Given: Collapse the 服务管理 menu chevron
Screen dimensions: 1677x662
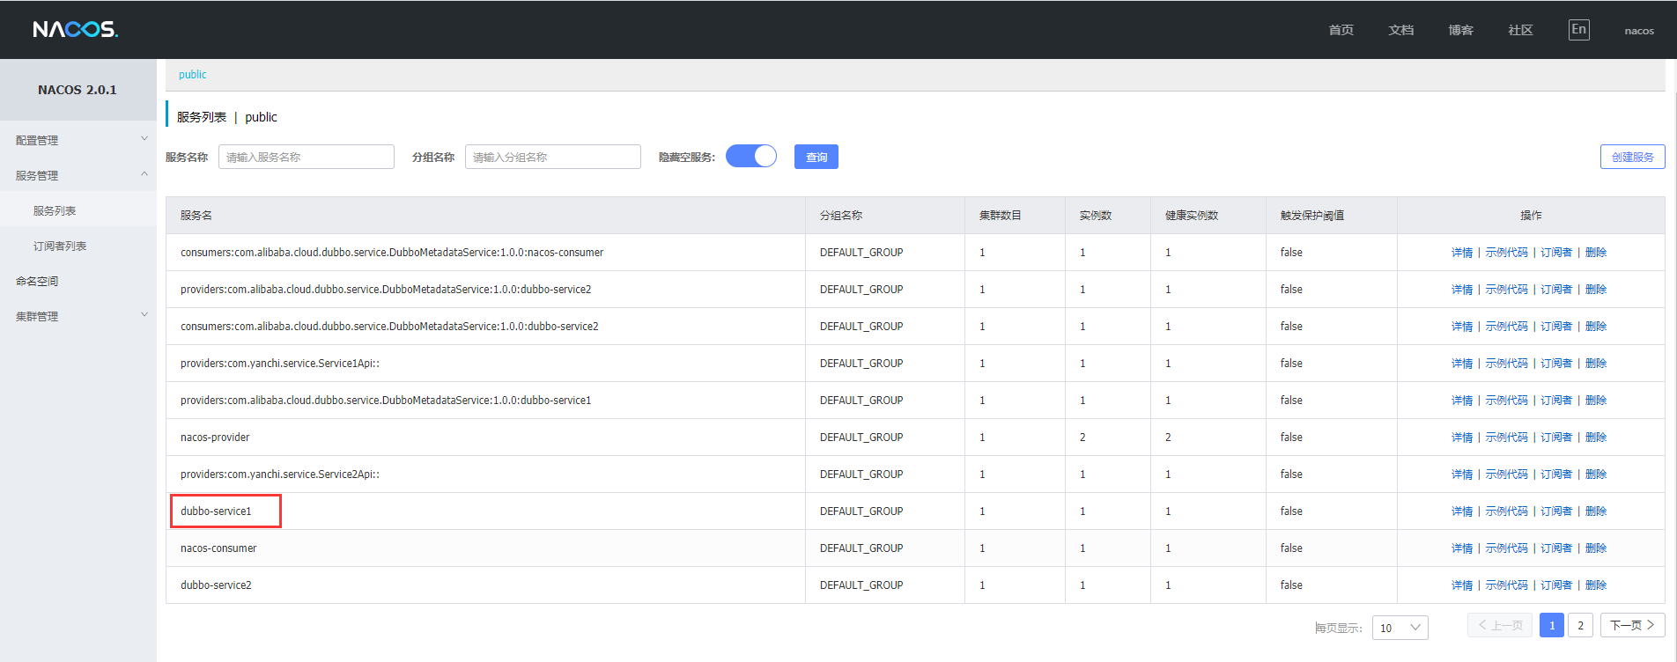Looking at the screenshot, I should tap(144, 174).
